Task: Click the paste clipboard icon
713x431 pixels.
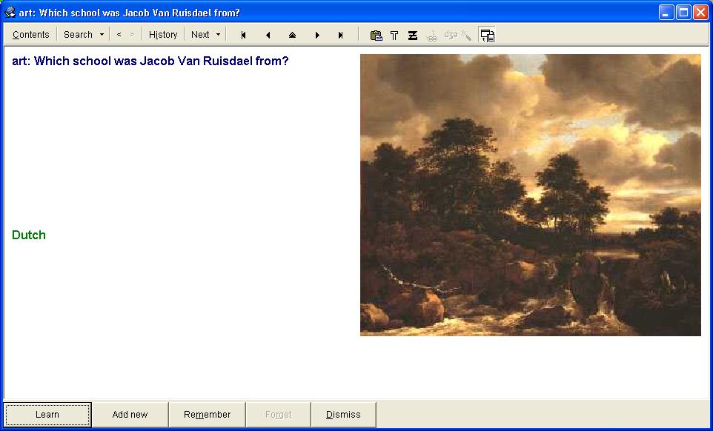Action: click(376, 35)
